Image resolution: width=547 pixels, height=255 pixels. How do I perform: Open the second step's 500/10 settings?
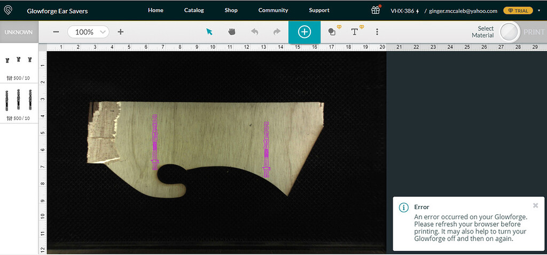(18, 118)
